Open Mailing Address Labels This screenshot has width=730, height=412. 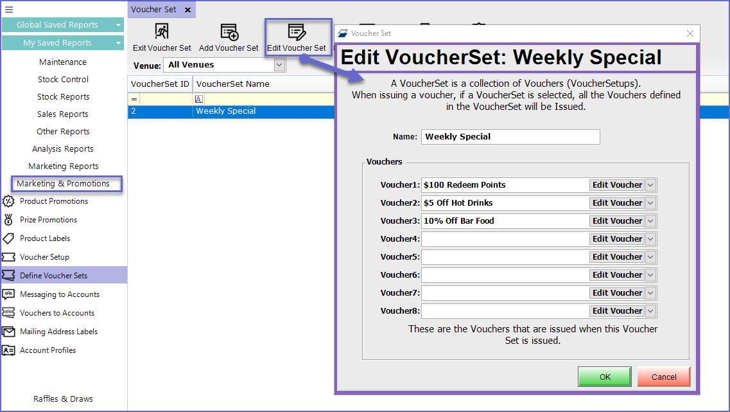tap(58, 332)
